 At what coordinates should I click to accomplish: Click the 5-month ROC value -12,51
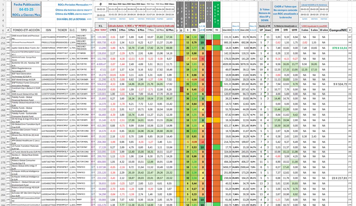point(131,59)
